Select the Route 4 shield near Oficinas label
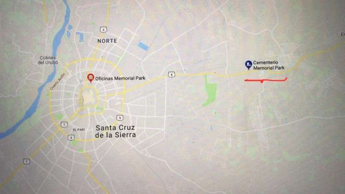The width and height of the screenshot is (345, 194). click(172, 74)
